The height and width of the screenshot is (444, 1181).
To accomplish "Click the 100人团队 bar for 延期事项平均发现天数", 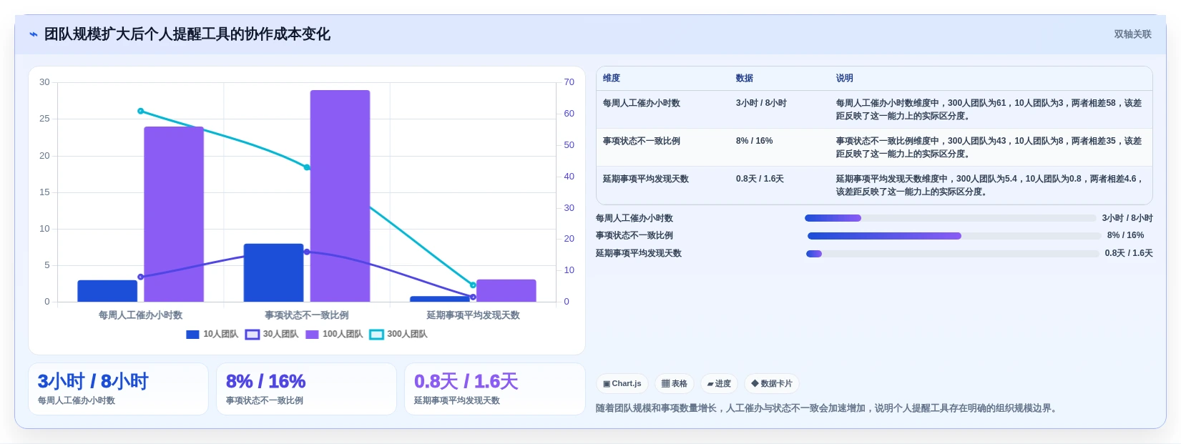I will [x=506, y=290].
